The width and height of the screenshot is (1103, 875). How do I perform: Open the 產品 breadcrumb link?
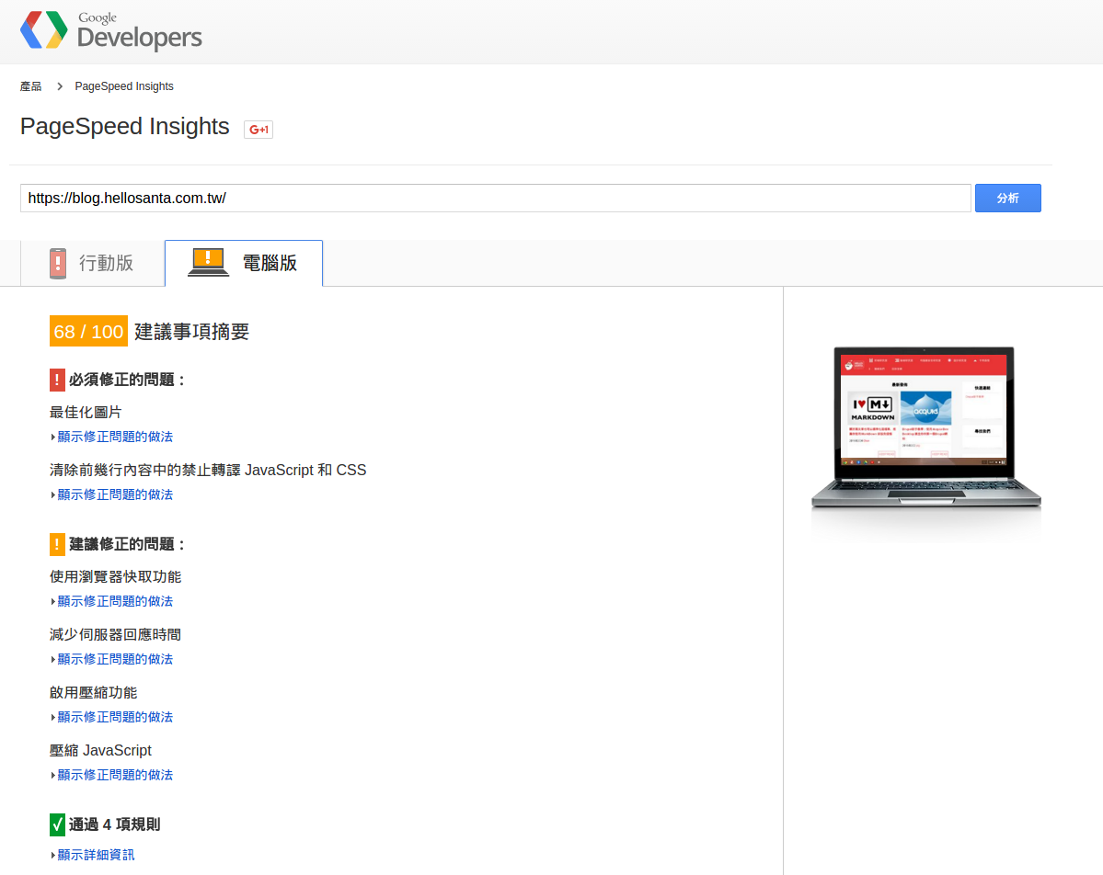pos(31,86)
